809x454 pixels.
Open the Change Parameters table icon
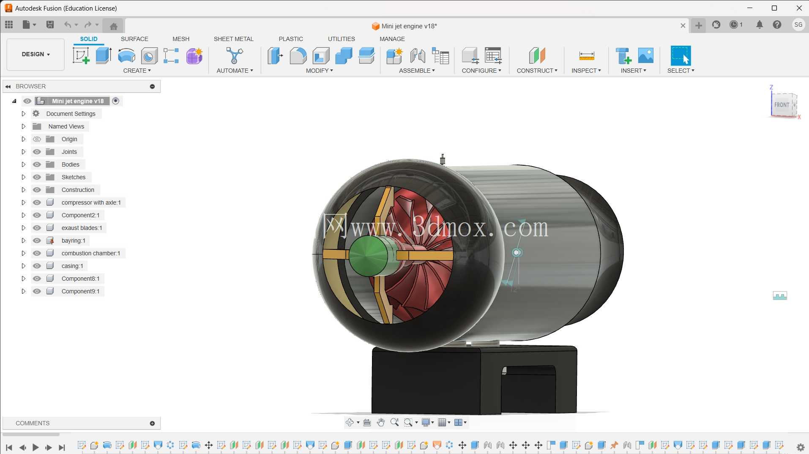click(493, 55)
